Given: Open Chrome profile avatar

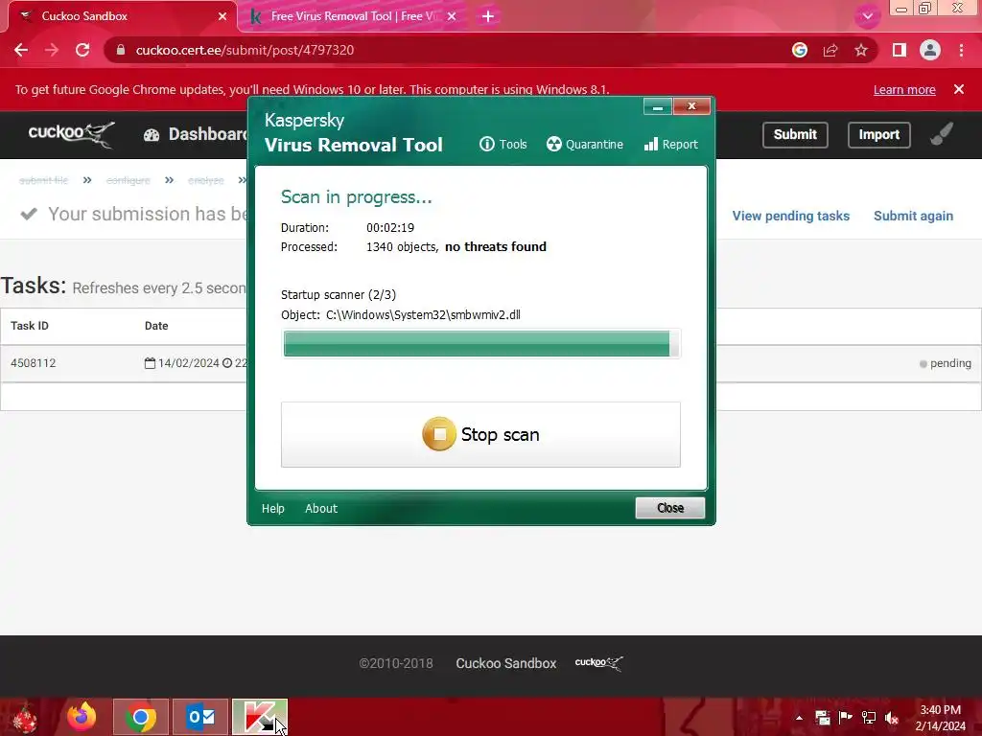Looking at the screenshot, I should pos(930,50).
